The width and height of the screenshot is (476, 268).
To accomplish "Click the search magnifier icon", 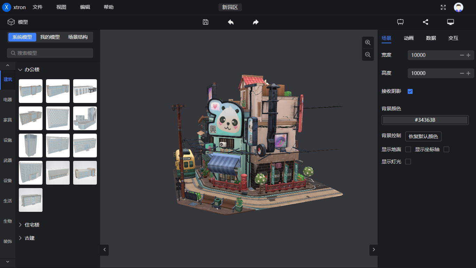I will pos(13,53).
